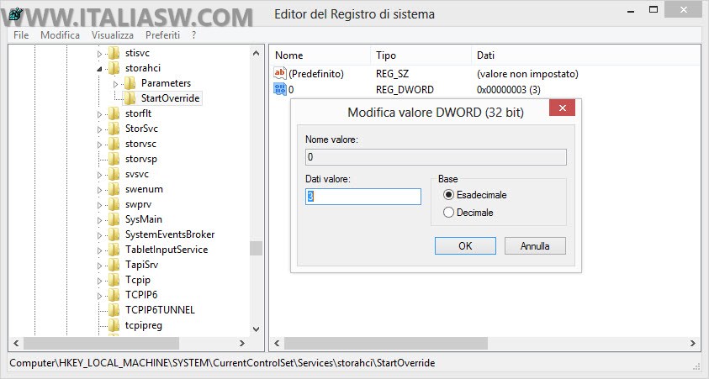Close the Modifica valore DWORD dialog
Image resolution: width=709 pixels, height=379 pixels.
pyautogui.click(x=562, y=111)
